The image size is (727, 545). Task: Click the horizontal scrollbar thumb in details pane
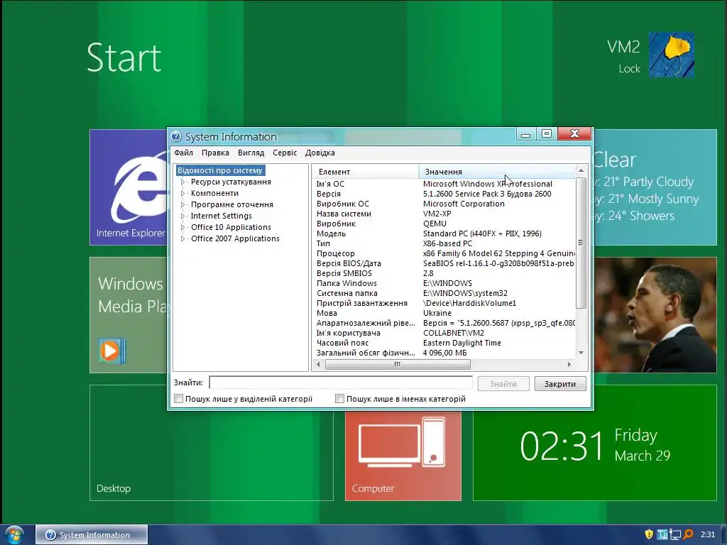pyautogui.click(x=398, y=365)
